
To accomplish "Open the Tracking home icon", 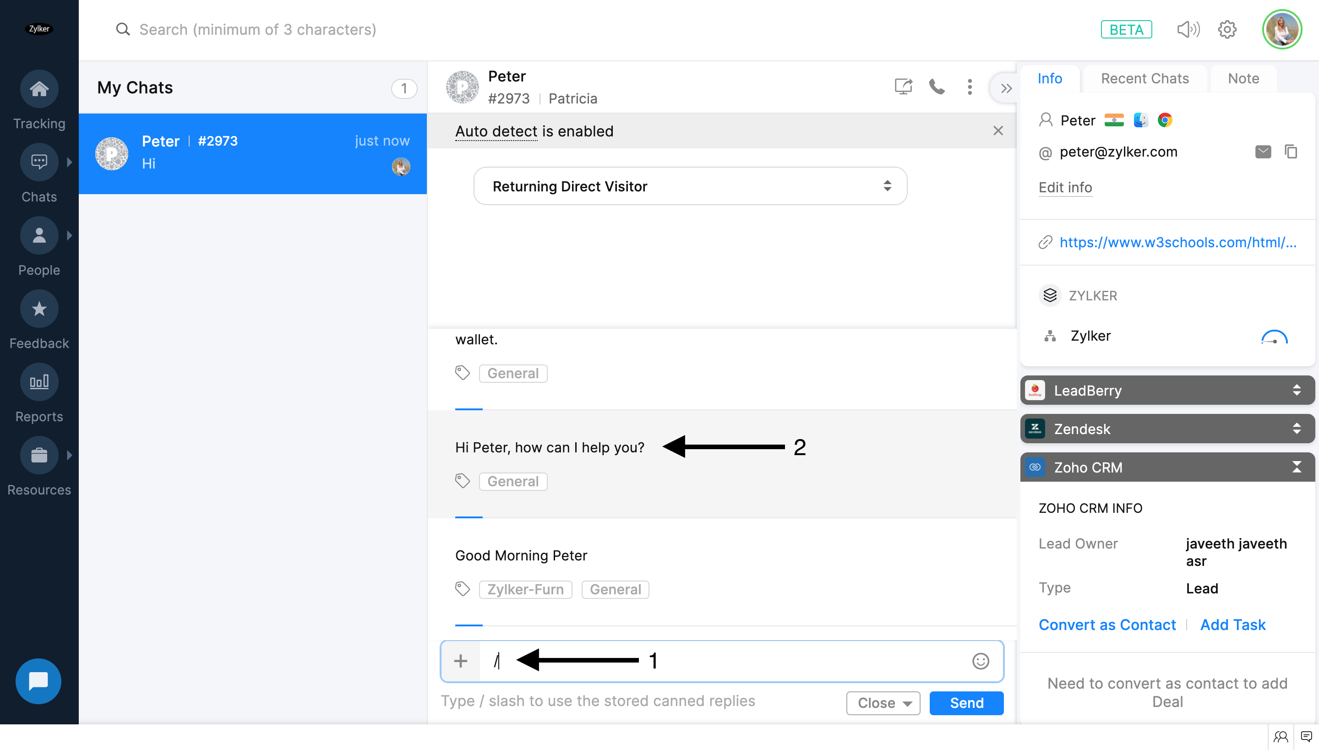I will coord(39,89).
